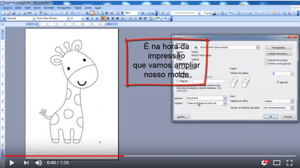
Task: Run the Spelling and Grammar check icon
Action: click(x=41, y=13)
